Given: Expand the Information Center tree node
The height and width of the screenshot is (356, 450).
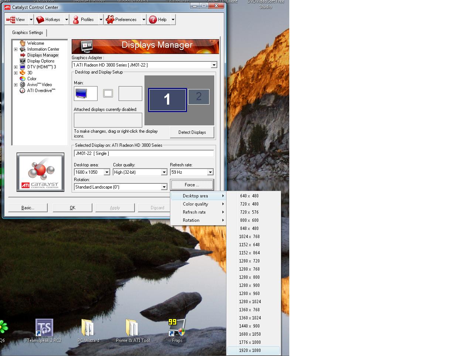Looking at the screenshot, I should (x=16, y=49).
